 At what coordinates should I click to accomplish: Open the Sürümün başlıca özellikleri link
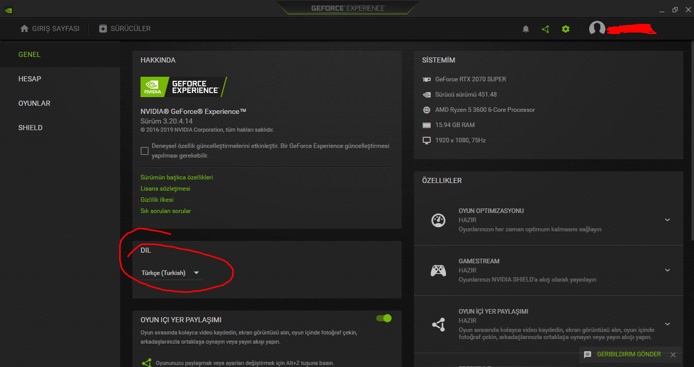177,177
